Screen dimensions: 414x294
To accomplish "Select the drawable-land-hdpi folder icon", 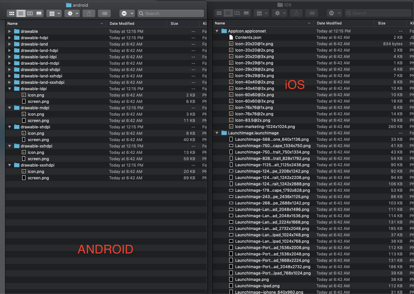I will pyautogui.click(x=17, y=50).
